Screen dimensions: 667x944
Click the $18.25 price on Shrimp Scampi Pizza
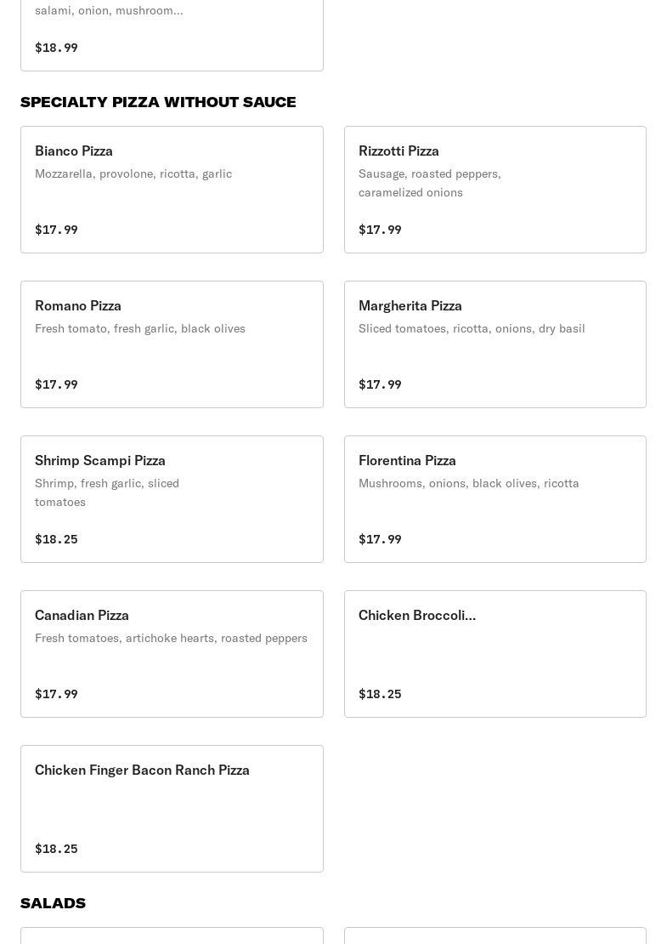(57, 539)
